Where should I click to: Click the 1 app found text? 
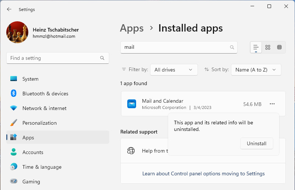point(134,84)
